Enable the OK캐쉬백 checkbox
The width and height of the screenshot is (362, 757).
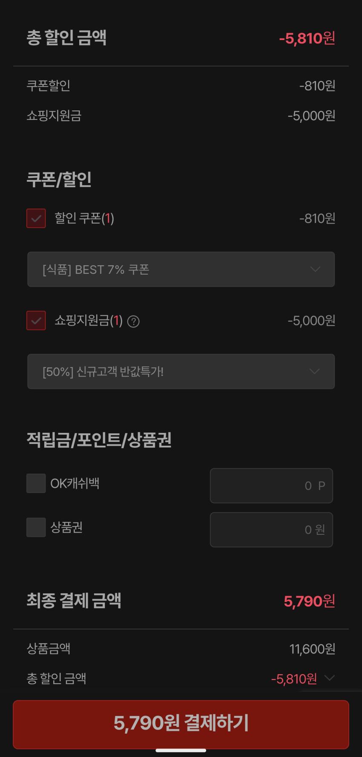(36, 483)
